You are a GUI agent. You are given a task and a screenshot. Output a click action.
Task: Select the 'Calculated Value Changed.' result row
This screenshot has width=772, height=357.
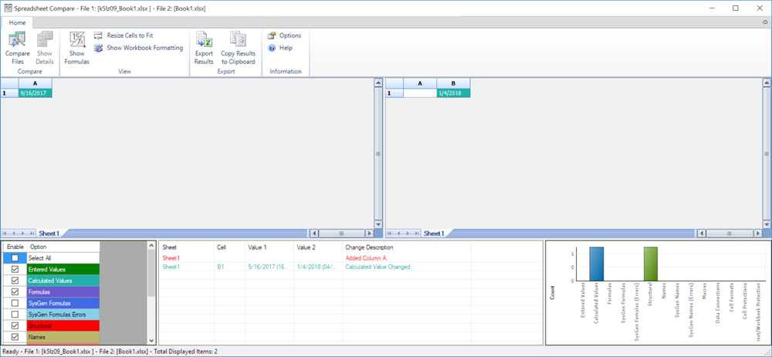pos(315,267)
